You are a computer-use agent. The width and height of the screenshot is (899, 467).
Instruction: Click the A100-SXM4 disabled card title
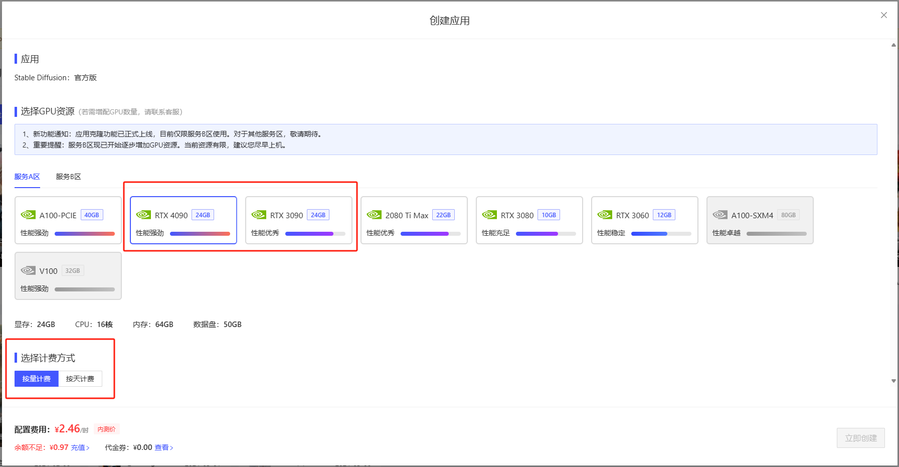click(752, 215)
